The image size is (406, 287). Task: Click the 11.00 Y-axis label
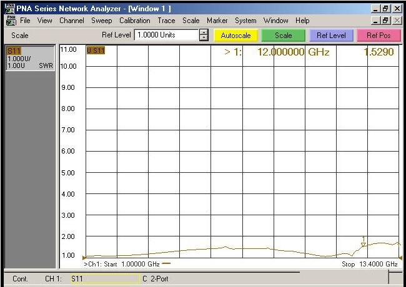click(68, 49)
